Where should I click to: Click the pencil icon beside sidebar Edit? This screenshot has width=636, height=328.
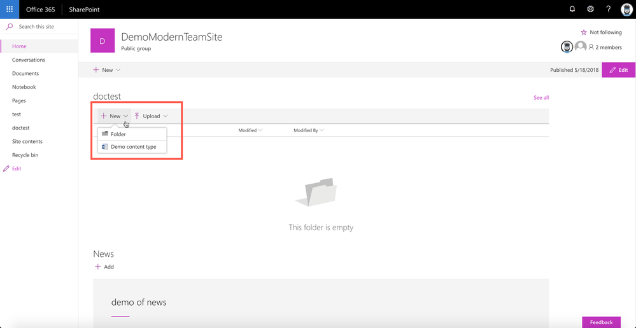(x=6, y=168)
